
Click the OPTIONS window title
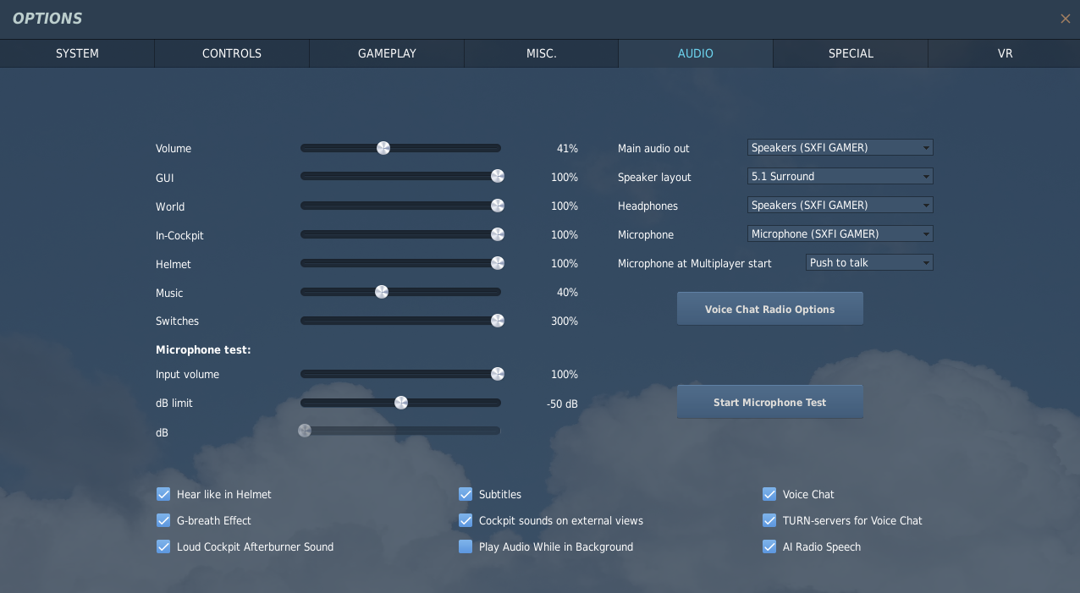(47, 18)
